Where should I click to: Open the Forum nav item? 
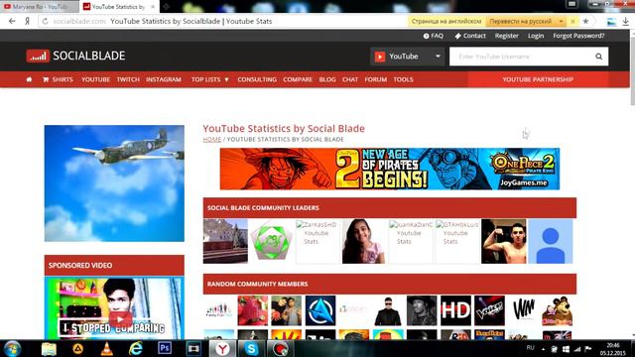[375, 79]
